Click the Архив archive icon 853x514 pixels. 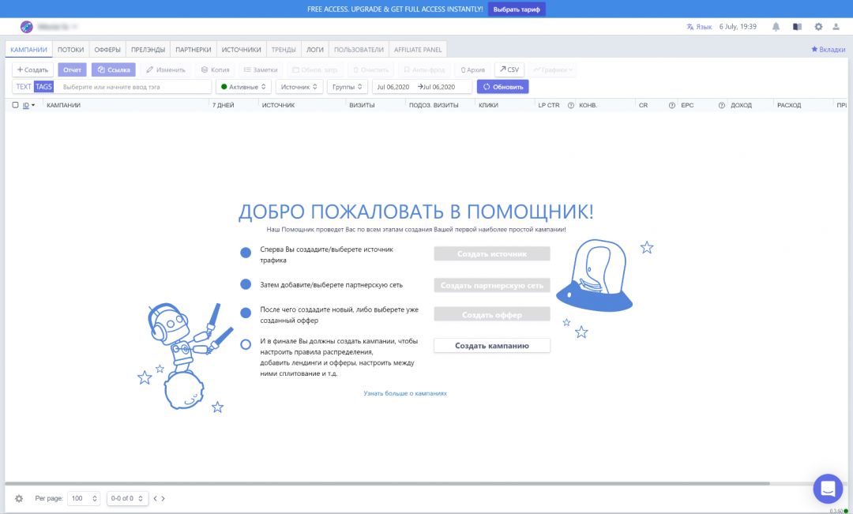472,69
